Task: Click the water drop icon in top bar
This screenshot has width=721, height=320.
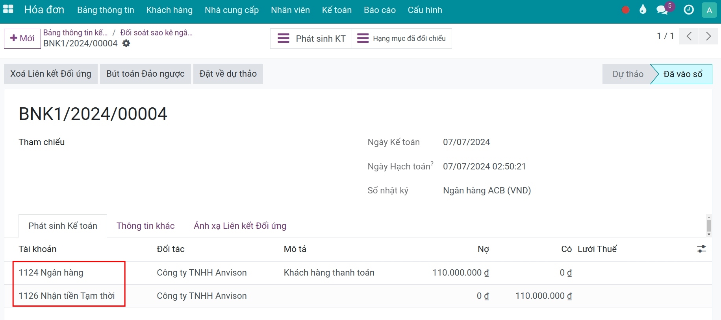Action: pyautogui.click(x=643, y=9)
